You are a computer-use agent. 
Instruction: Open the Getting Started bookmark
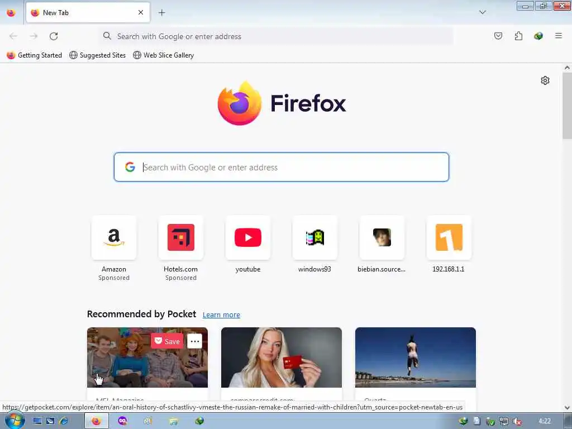point(34,55)
